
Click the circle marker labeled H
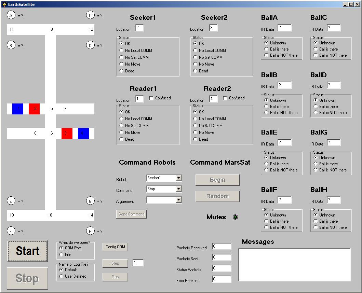pos(90,231)
